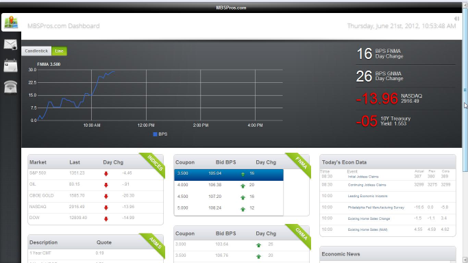The image size is (468, 263).
Task: Click the Philadelphia Fed Manufacturing Survey event
Action: coord(375,208)
